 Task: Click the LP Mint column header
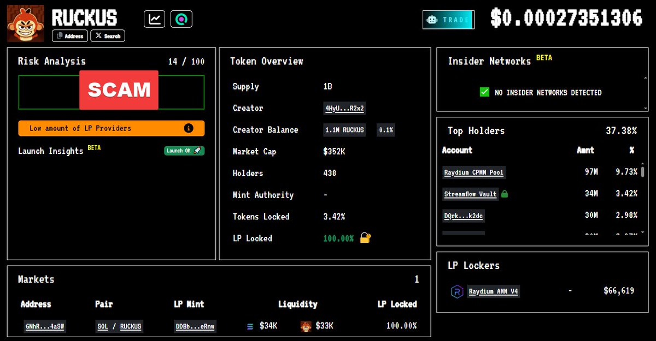pyautogui.click(x=189, y=304)
